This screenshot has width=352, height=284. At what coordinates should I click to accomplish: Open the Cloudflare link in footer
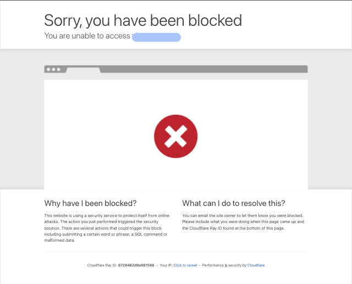256,265
